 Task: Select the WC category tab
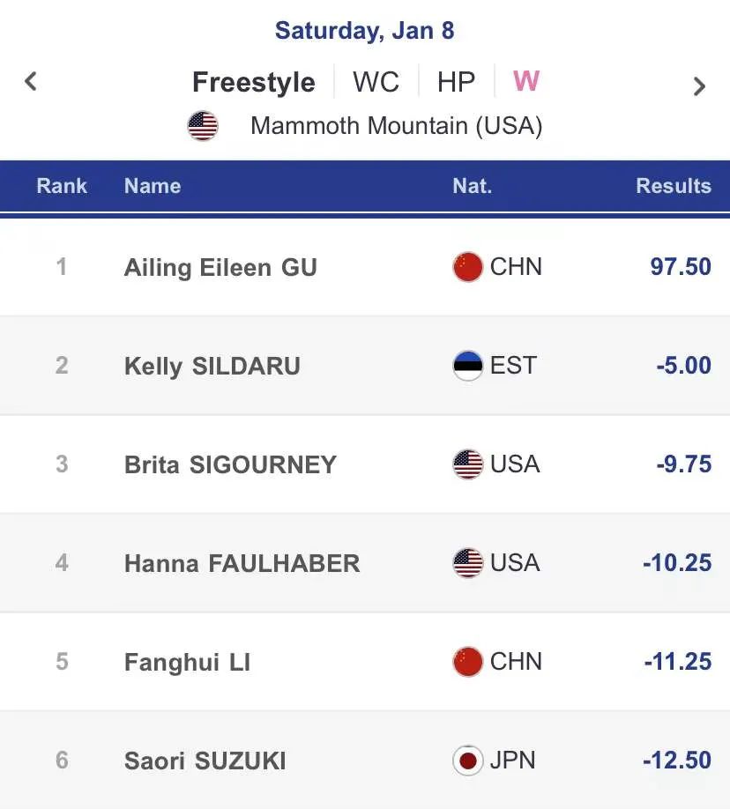[x=376, y=82]
